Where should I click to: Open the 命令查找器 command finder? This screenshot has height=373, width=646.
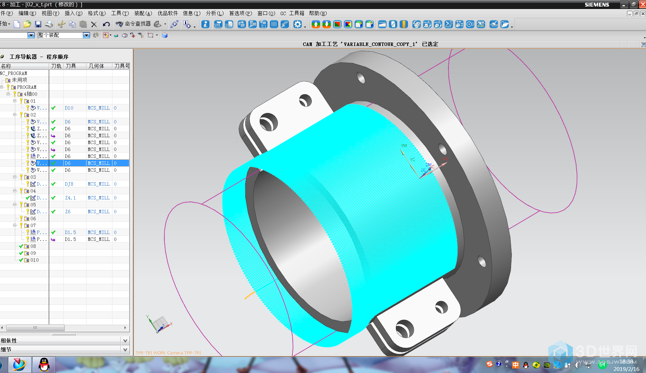coord(133,24)
